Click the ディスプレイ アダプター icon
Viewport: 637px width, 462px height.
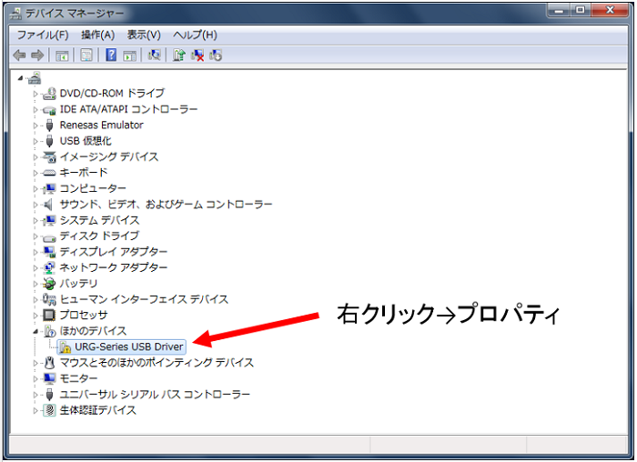click(x=49, y=252)
